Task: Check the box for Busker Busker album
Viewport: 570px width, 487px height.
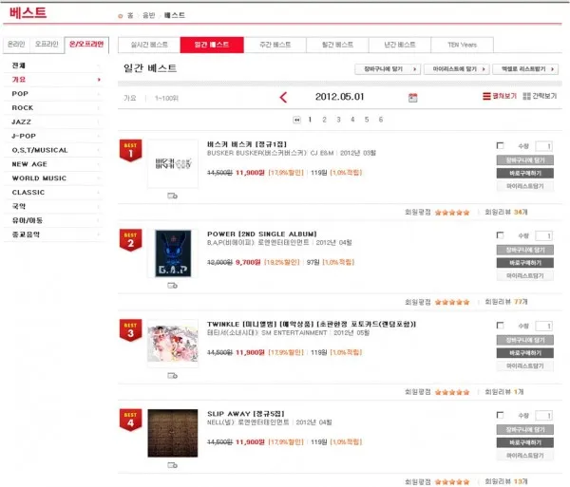Action: coord(501,146)
